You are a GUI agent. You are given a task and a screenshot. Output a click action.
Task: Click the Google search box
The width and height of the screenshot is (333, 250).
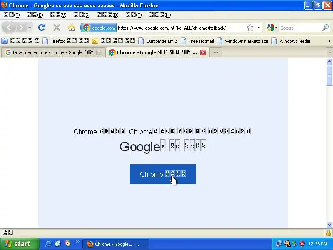300,28
